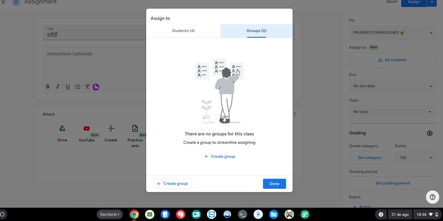Open the Assign button dropdown arrow
Image resolution: width=443 pixels, height=221 pixels.
[432, 2]
